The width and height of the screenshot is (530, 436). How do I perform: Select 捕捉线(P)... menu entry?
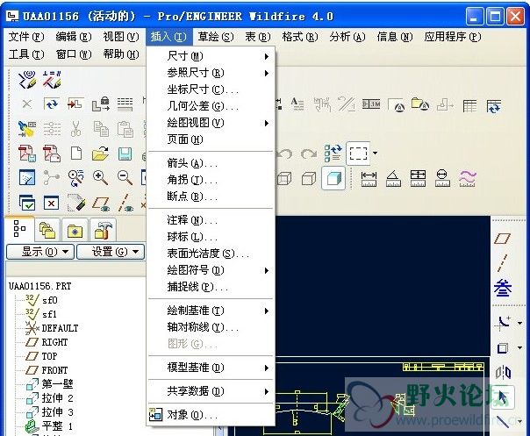pos(211,287)
